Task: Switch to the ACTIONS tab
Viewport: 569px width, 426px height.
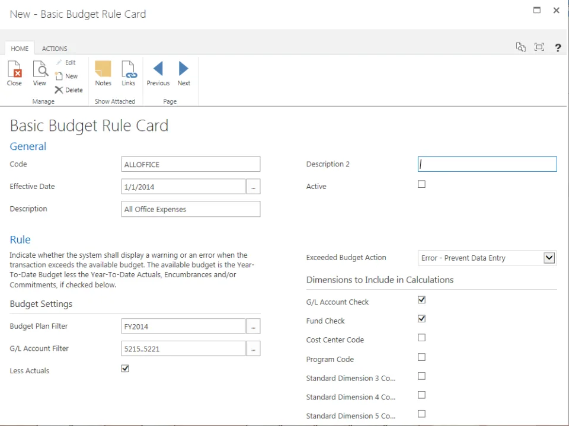Action: point(55,48)
